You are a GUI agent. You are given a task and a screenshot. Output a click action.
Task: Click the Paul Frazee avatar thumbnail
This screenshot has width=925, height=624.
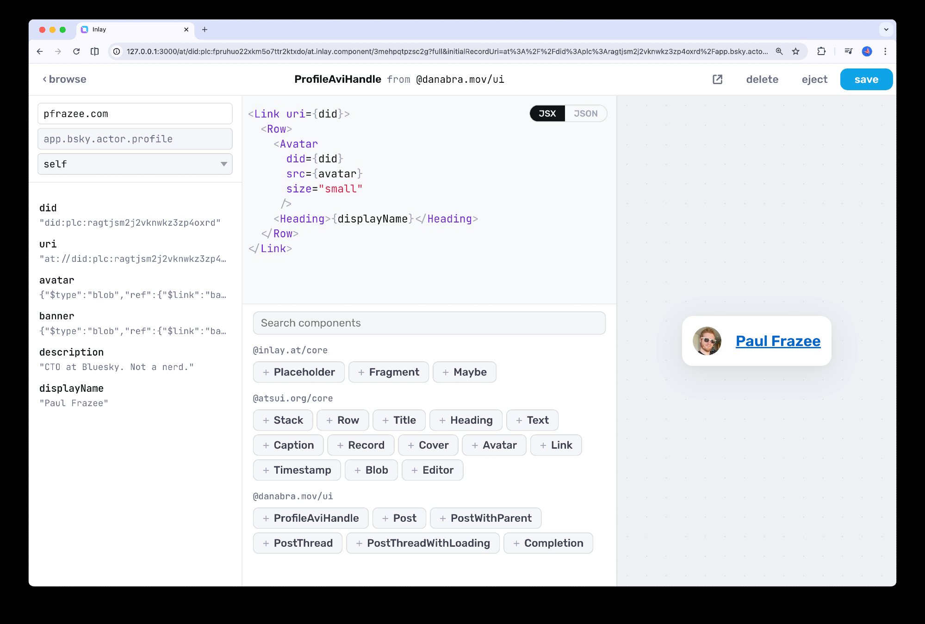pyautogui.click(x=707, y=341)
